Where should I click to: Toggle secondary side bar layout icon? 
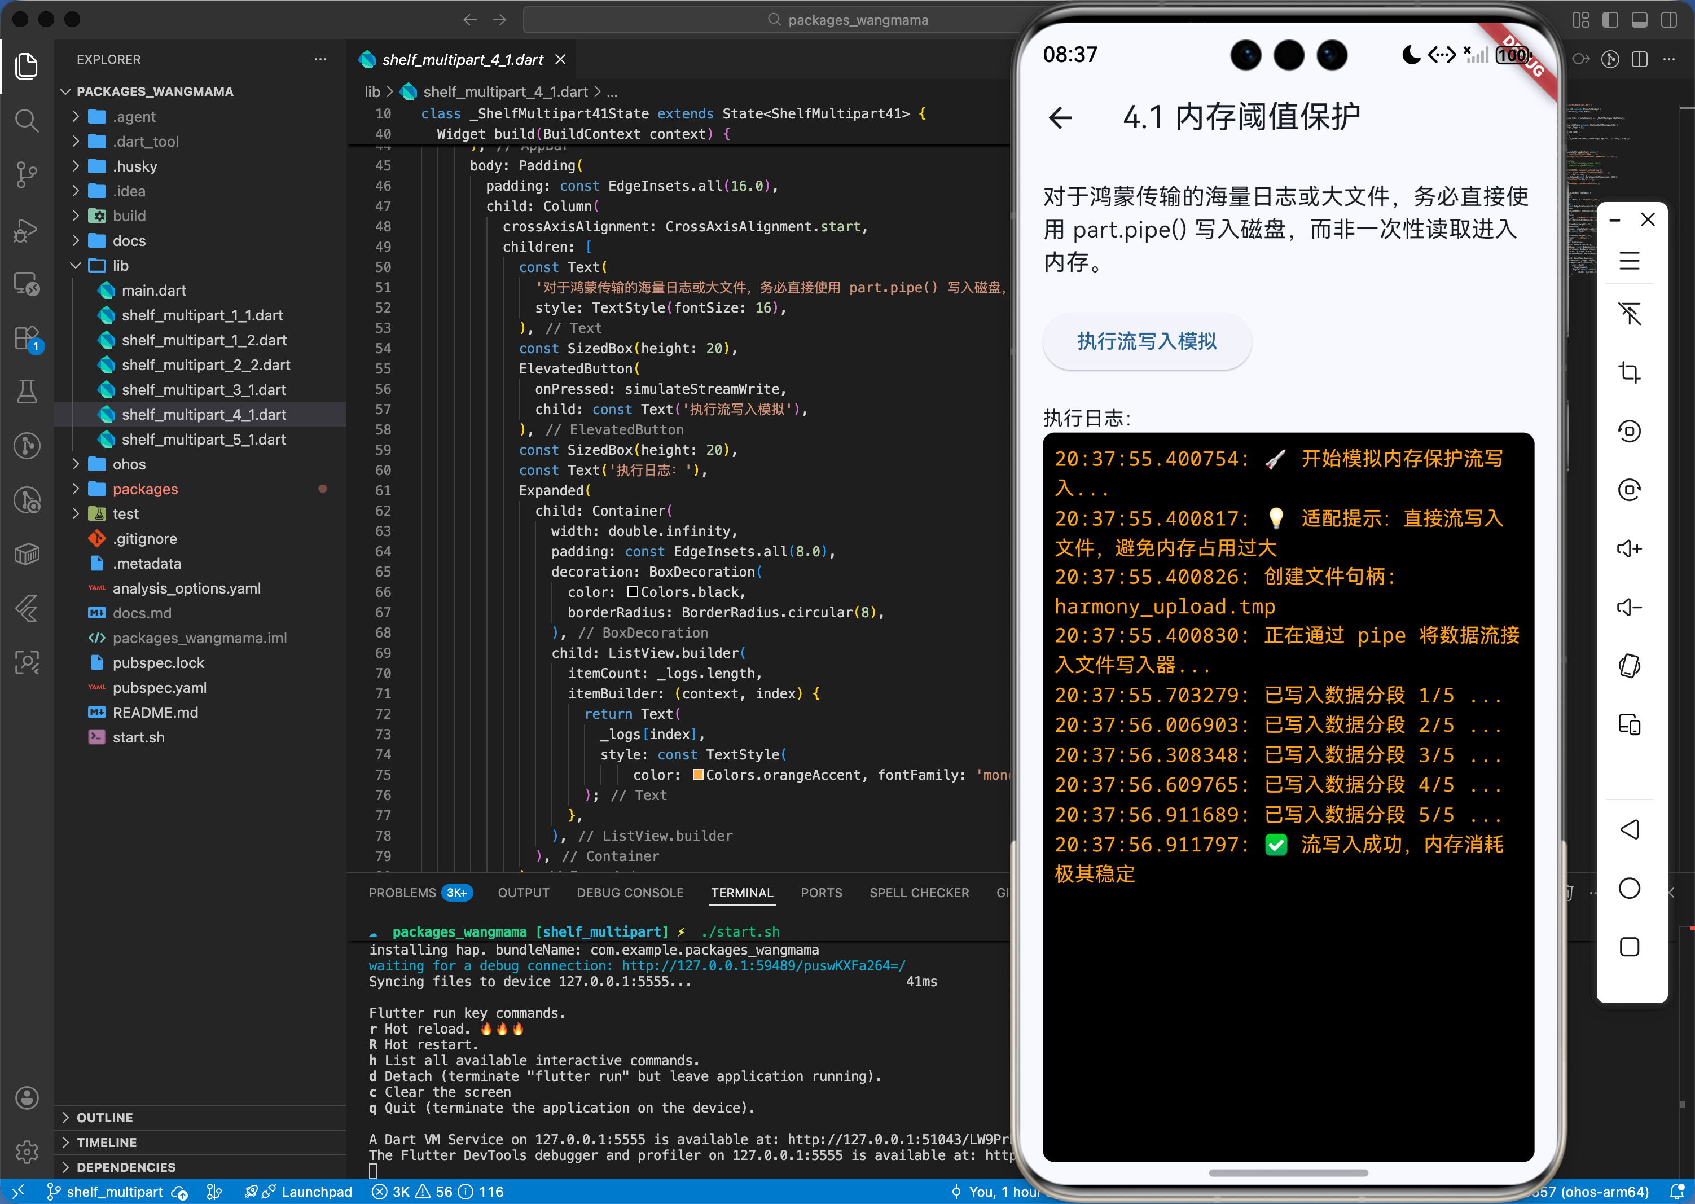click(x=1668, y=20)
